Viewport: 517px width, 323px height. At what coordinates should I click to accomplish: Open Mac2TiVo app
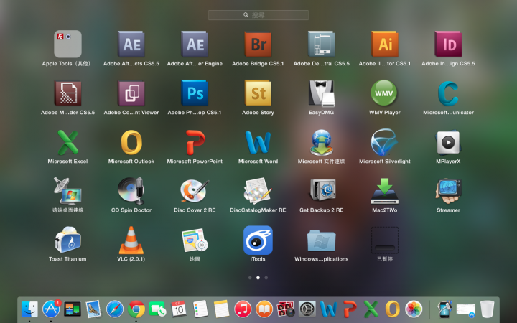pos(385,191)
